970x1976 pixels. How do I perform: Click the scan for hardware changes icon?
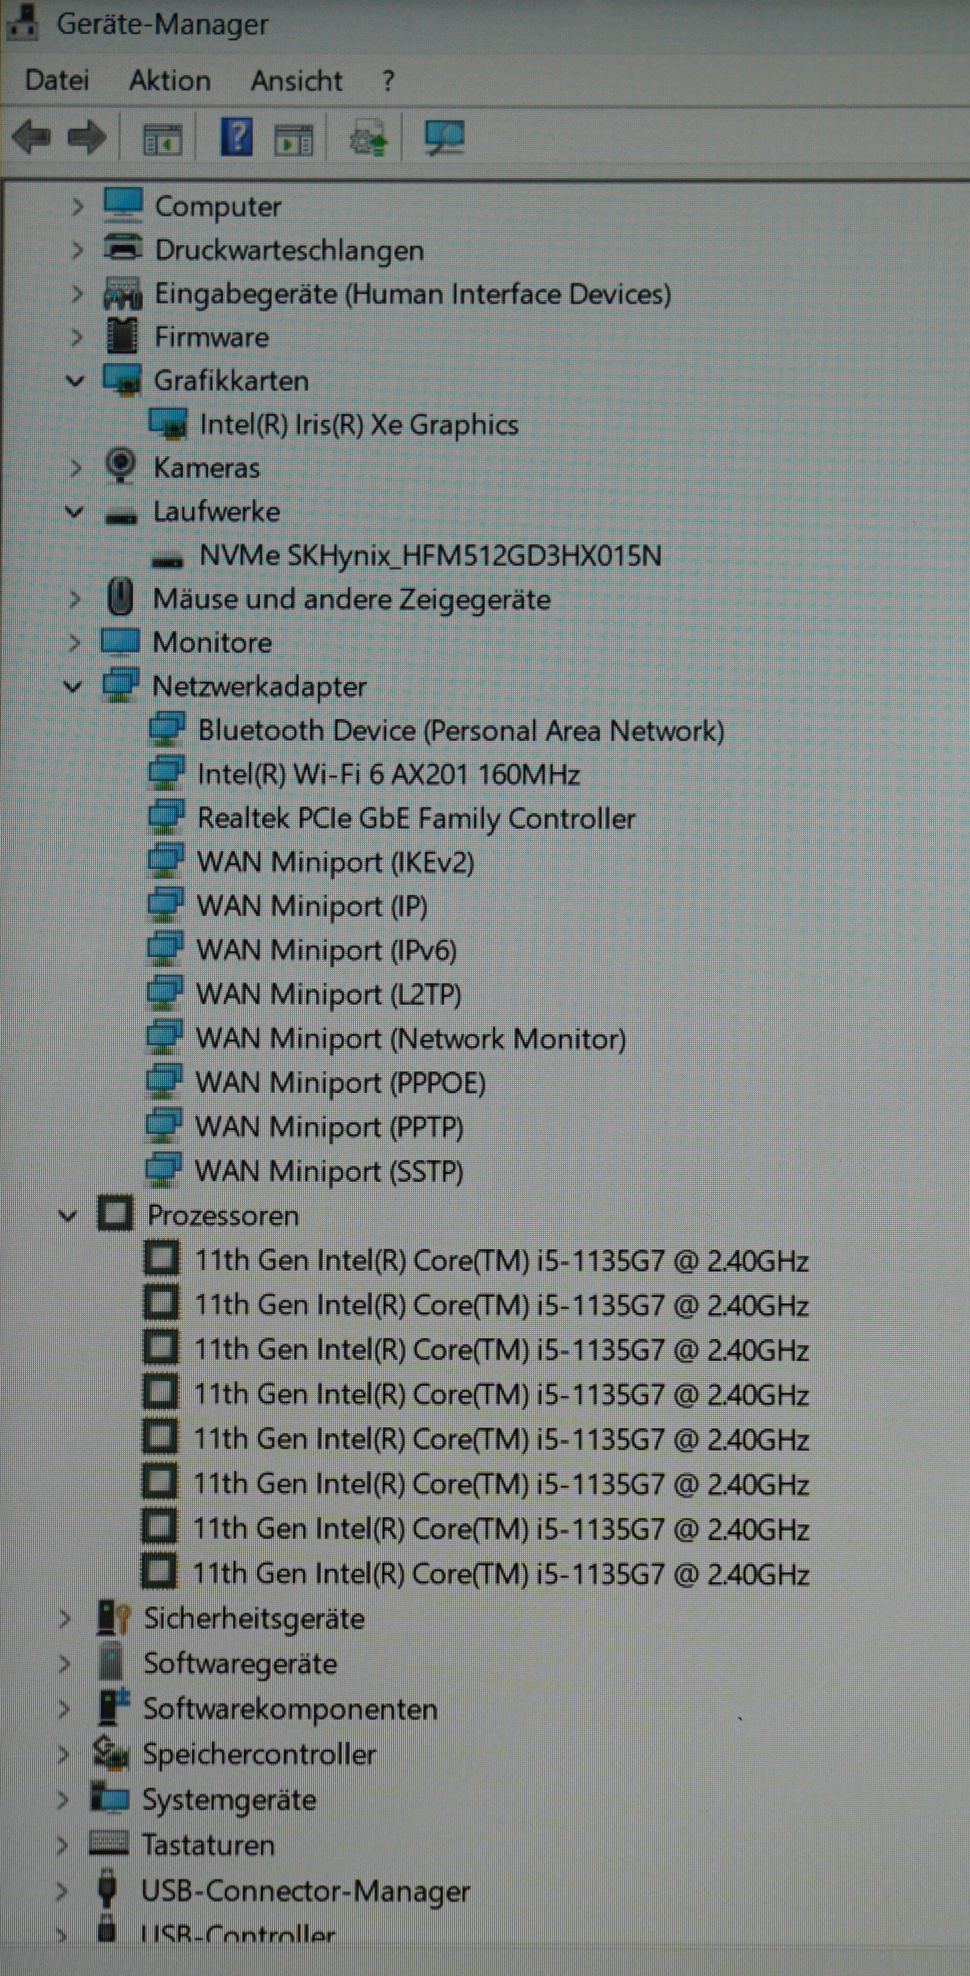444,139
